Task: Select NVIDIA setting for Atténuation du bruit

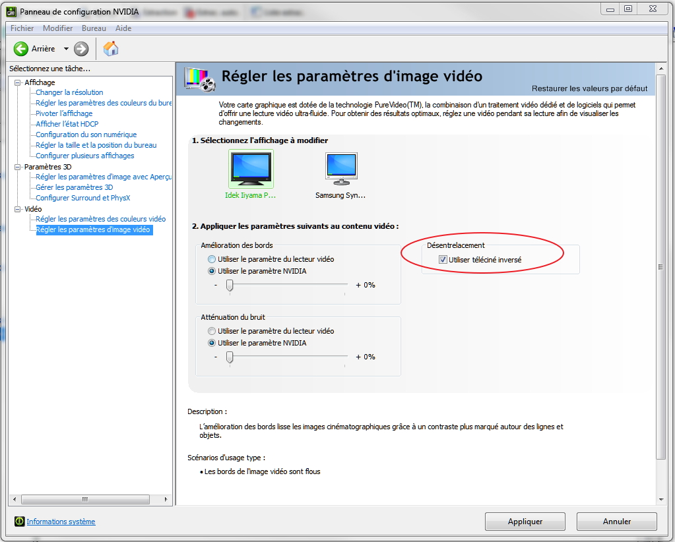Action: coord(211,343)
